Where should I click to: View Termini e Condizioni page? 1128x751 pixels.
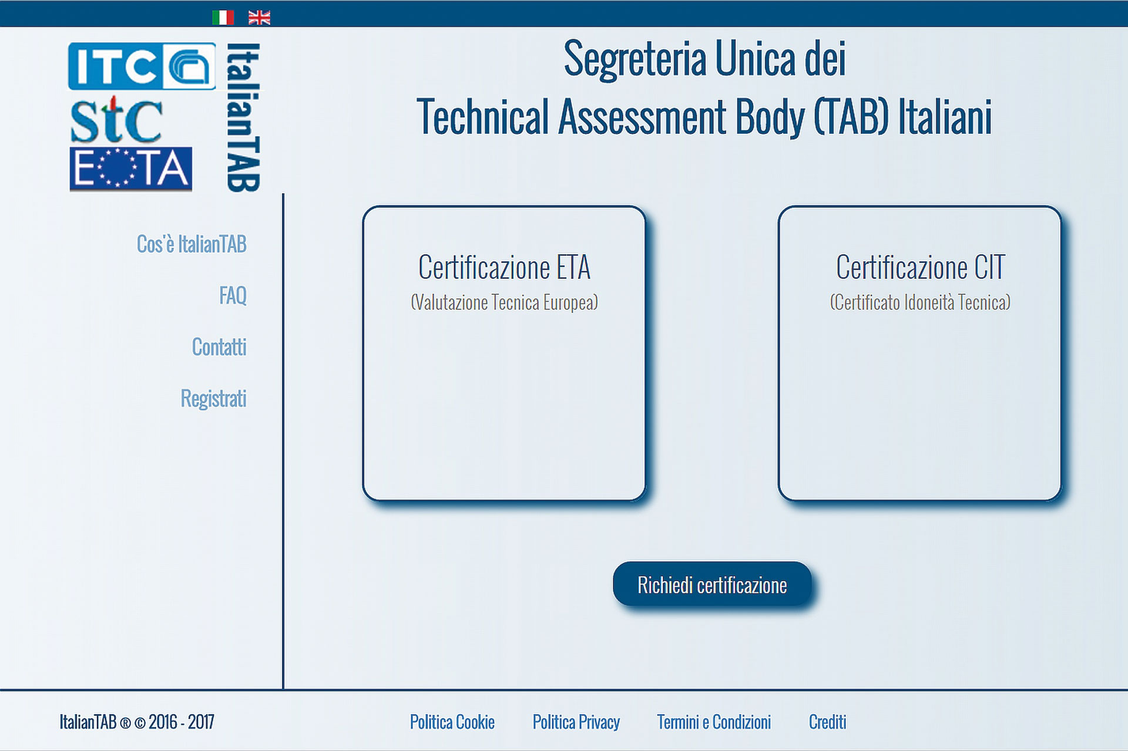click(x=714, y=722)
